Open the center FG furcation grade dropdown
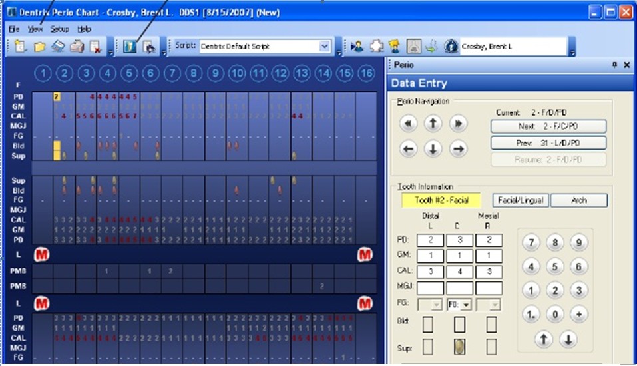 [x=465, y=304]
